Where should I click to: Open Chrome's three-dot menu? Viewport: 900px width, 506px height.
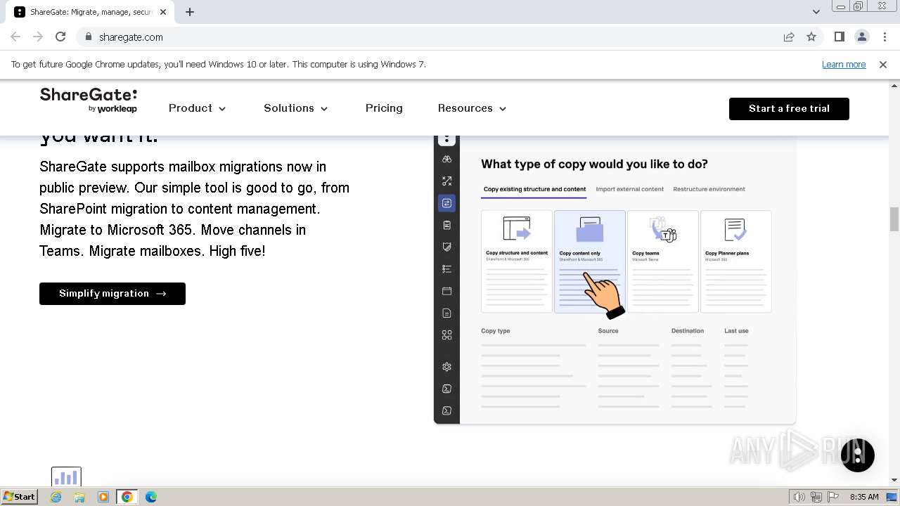pos(885,37)
